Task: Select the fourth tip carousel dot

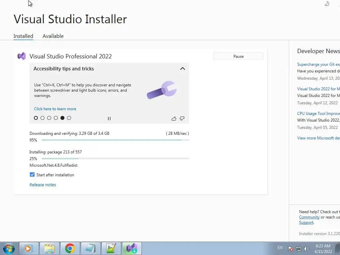Action: click(56, 118)
